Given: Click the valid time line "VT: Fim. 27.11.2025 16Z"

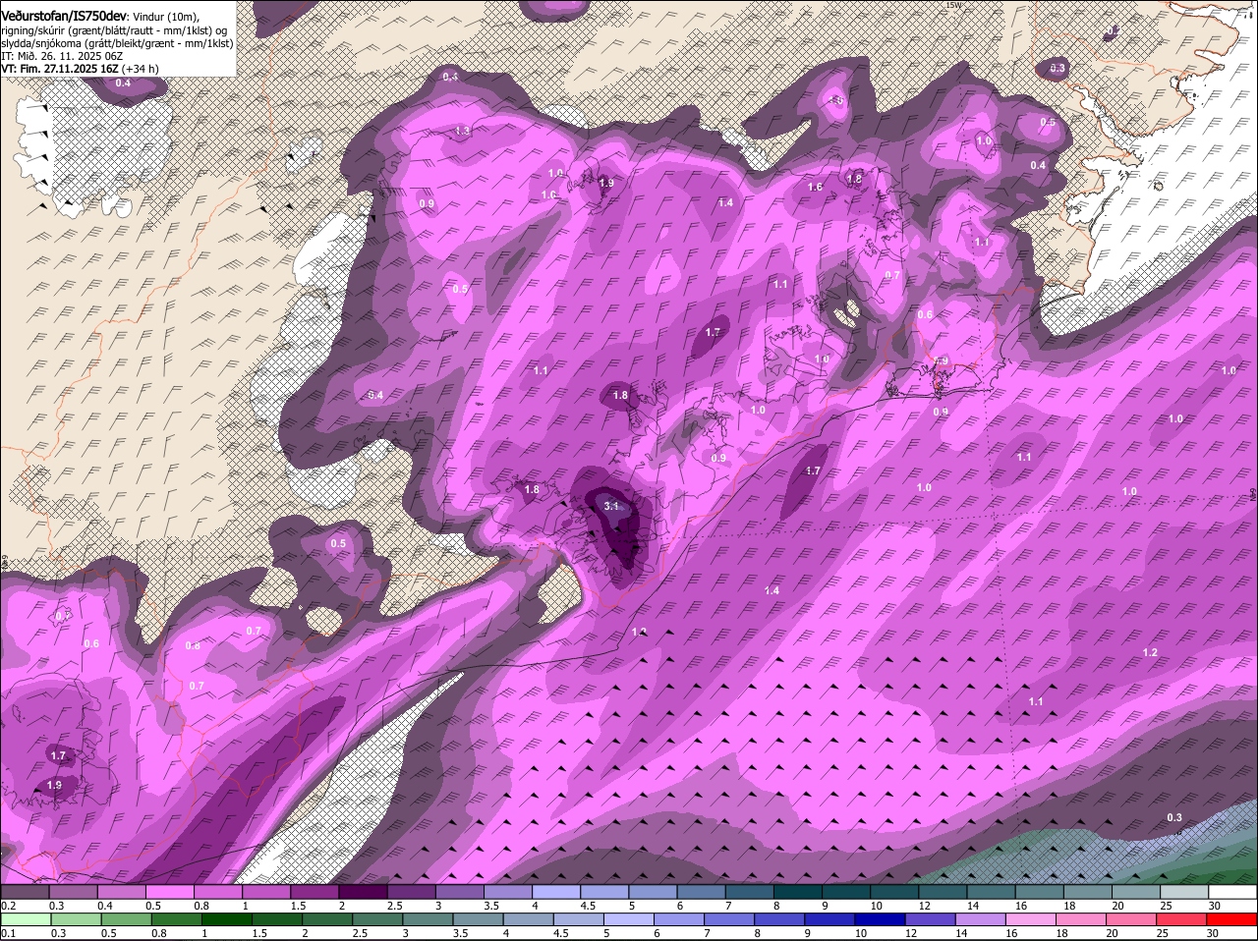Looking at the screenshot, I should click(60, 69).
